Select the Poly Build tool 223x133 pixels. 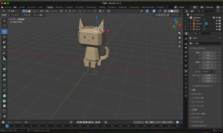click(x=4, y=96)
